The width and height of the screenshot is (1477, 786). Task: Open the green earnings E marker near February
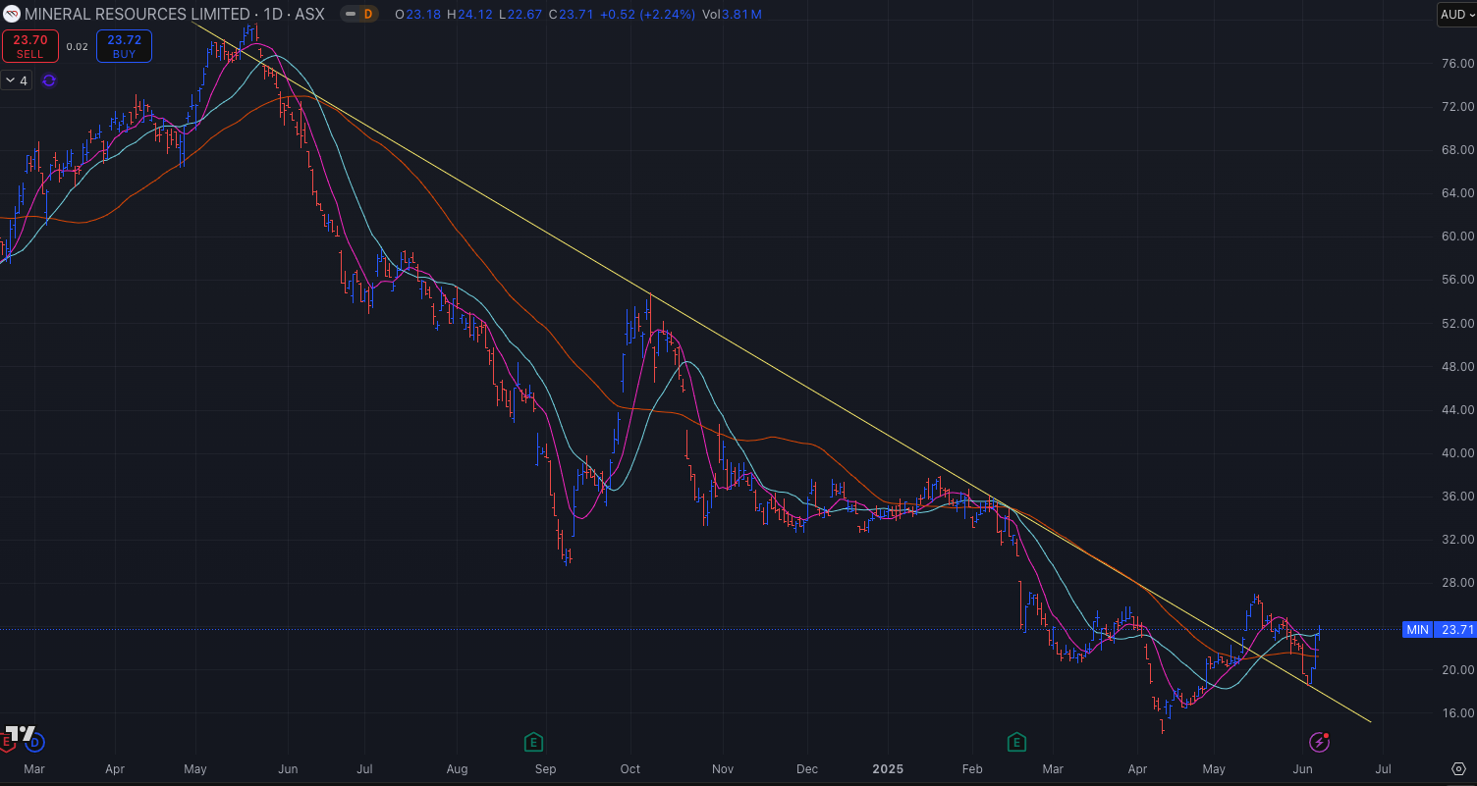click(1017, 741)
